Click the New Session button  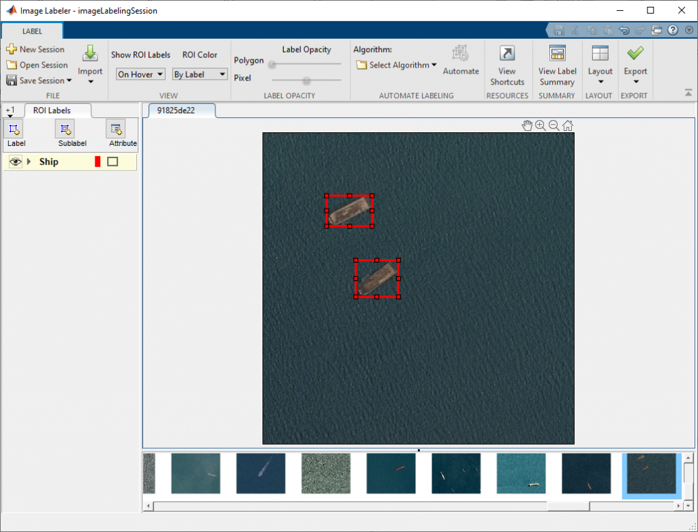click(x=35, y=49)
